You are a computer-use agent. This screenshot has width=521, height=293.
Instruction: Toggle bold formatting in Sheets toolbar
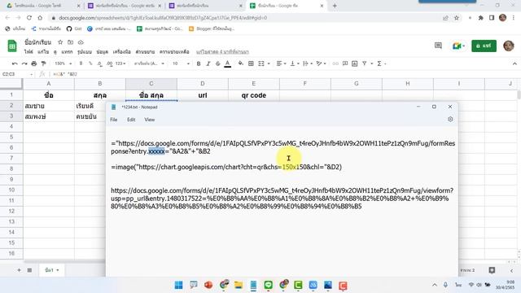coord(199,63)
